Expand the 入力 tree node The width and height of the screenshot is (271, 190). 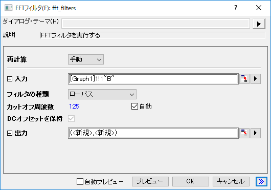[10, 79]
